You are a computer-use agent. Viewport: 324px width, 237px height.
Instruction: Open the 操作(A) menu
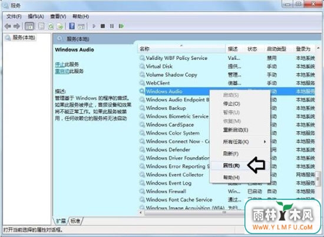pyautogui.click(x=36, y=16)
